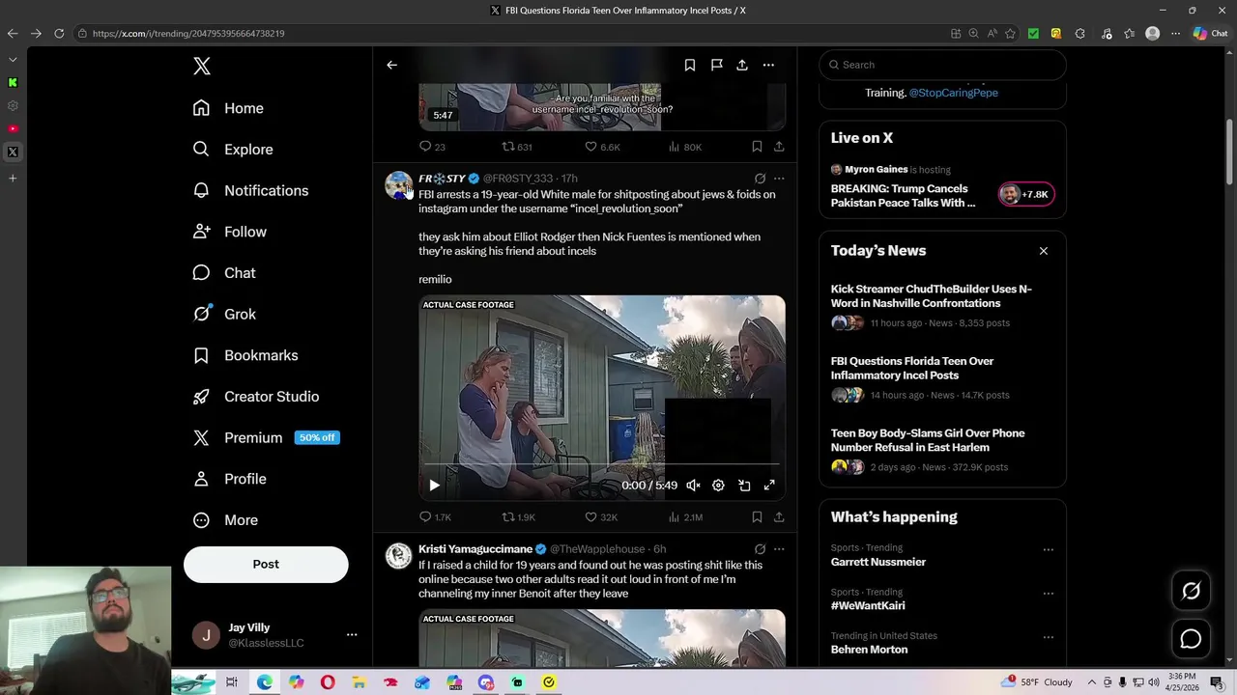The image size is (1237, 695).
Task: Bookmark the FR❄STY post
Action: point(757,517)
